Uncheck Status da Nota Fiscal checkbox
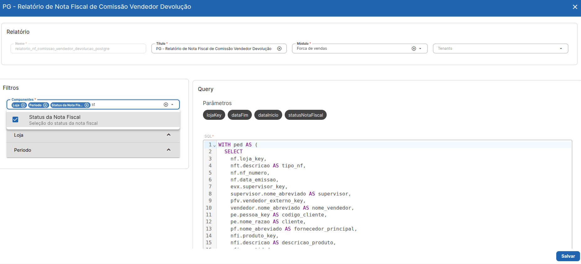 tap(15, 119)
